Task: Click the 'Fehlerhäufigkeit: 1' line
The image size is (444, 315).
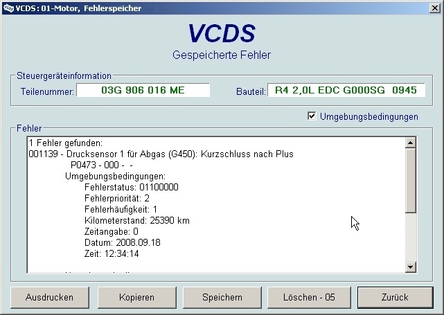Action: [121, 210]
